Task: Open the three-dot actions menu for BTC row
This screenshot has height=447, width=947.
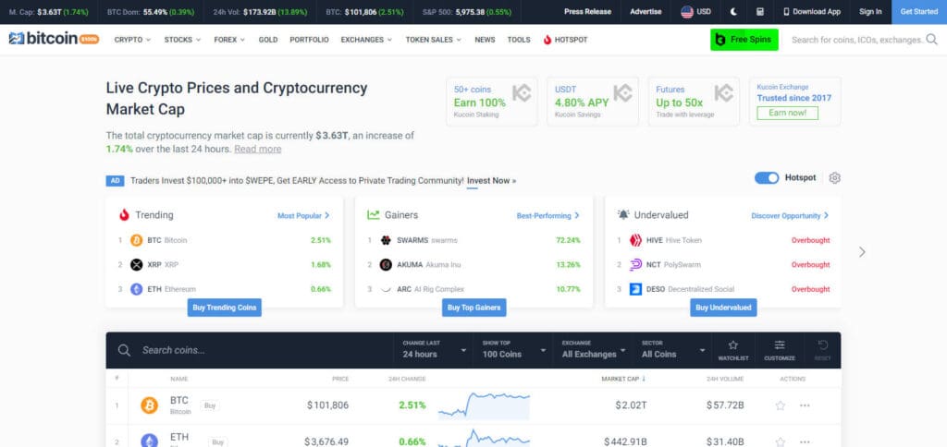Action: click(805, 405)
